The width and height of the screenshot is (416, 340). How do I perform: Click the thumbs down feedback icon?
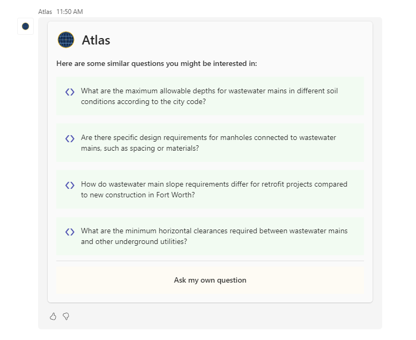coord(66,316)
